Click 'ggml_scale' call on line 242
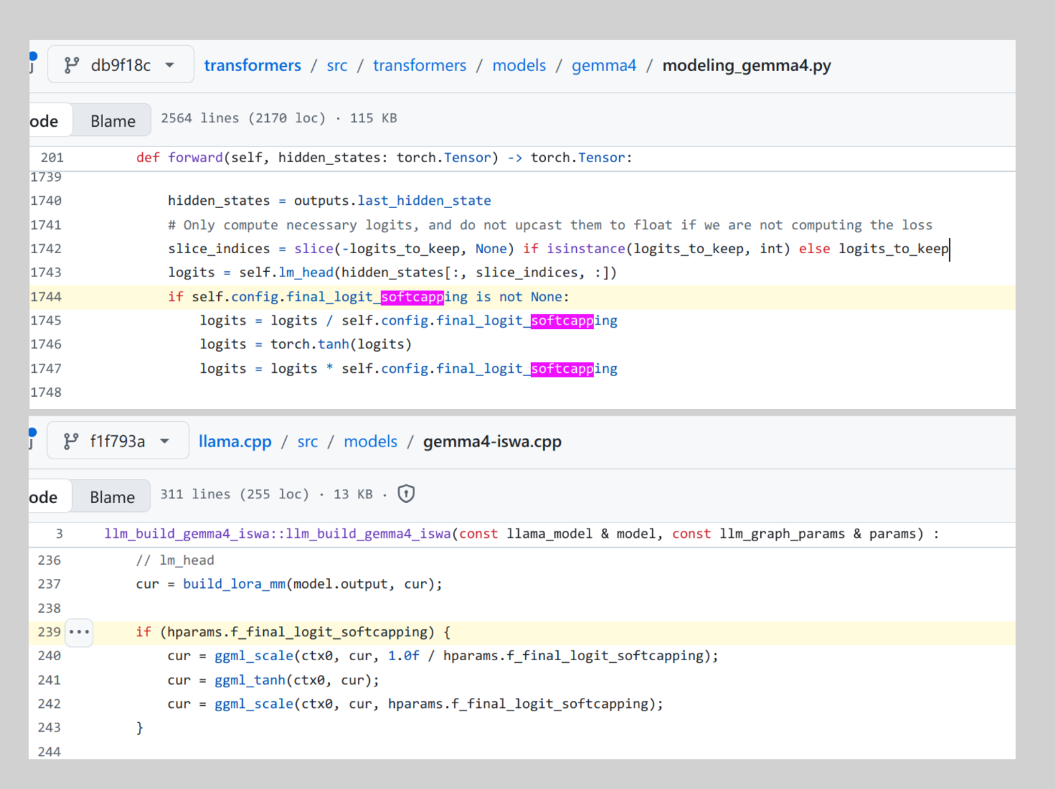This screenshot has height=789, width=1055. (x=254, y=704)
